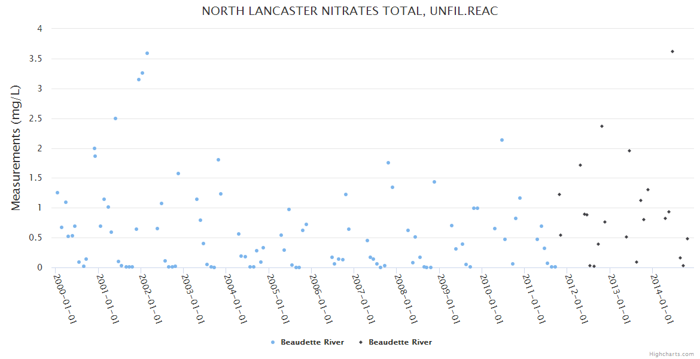Screen dimensions: 700x359
Task: Click the first blue point at 2000-01-01
Action: click(57, 193)
